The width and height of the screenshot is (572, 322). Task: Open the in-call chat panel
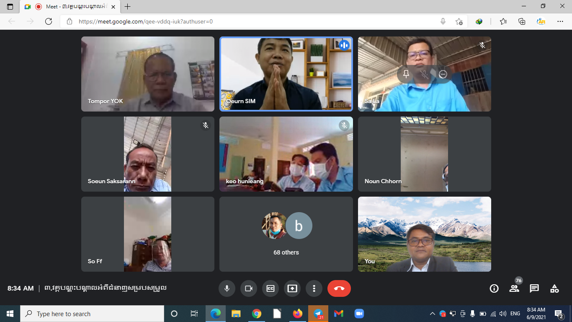click(x=534, y=288)
